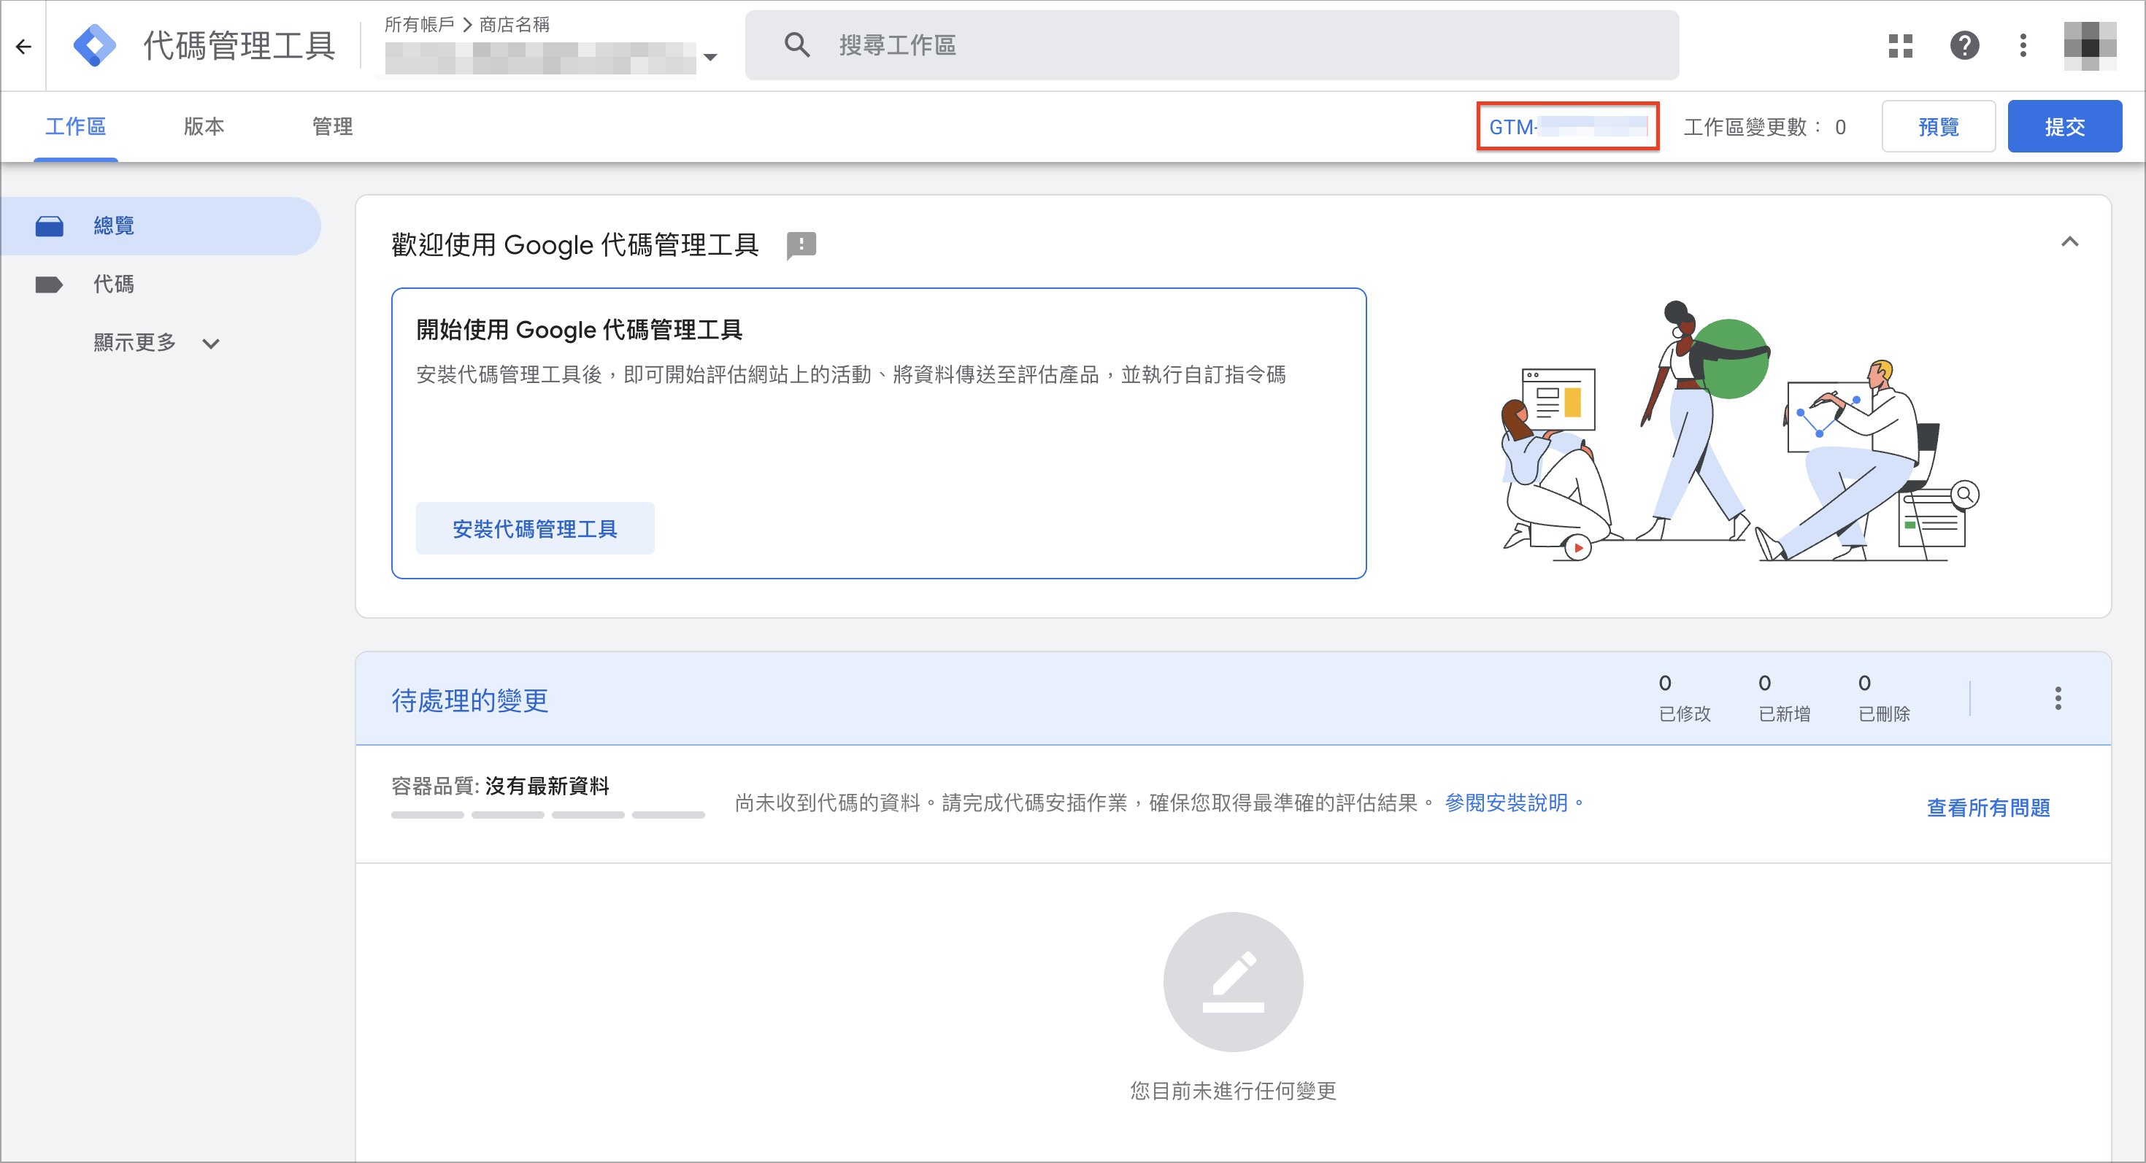This screenshot has width=2146, height=1163.
Task: Click the tag icon beside 代碼
Action: [x=49, y=285]
